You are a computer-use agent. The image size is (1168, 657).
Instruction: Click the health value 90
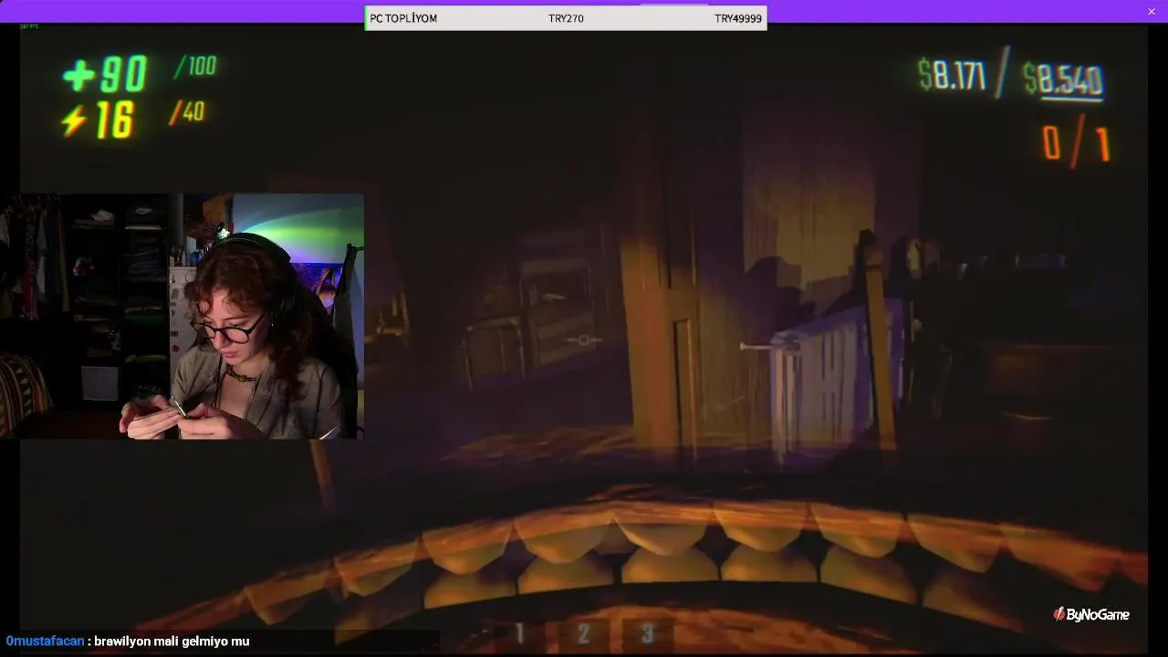pos(123,76)
